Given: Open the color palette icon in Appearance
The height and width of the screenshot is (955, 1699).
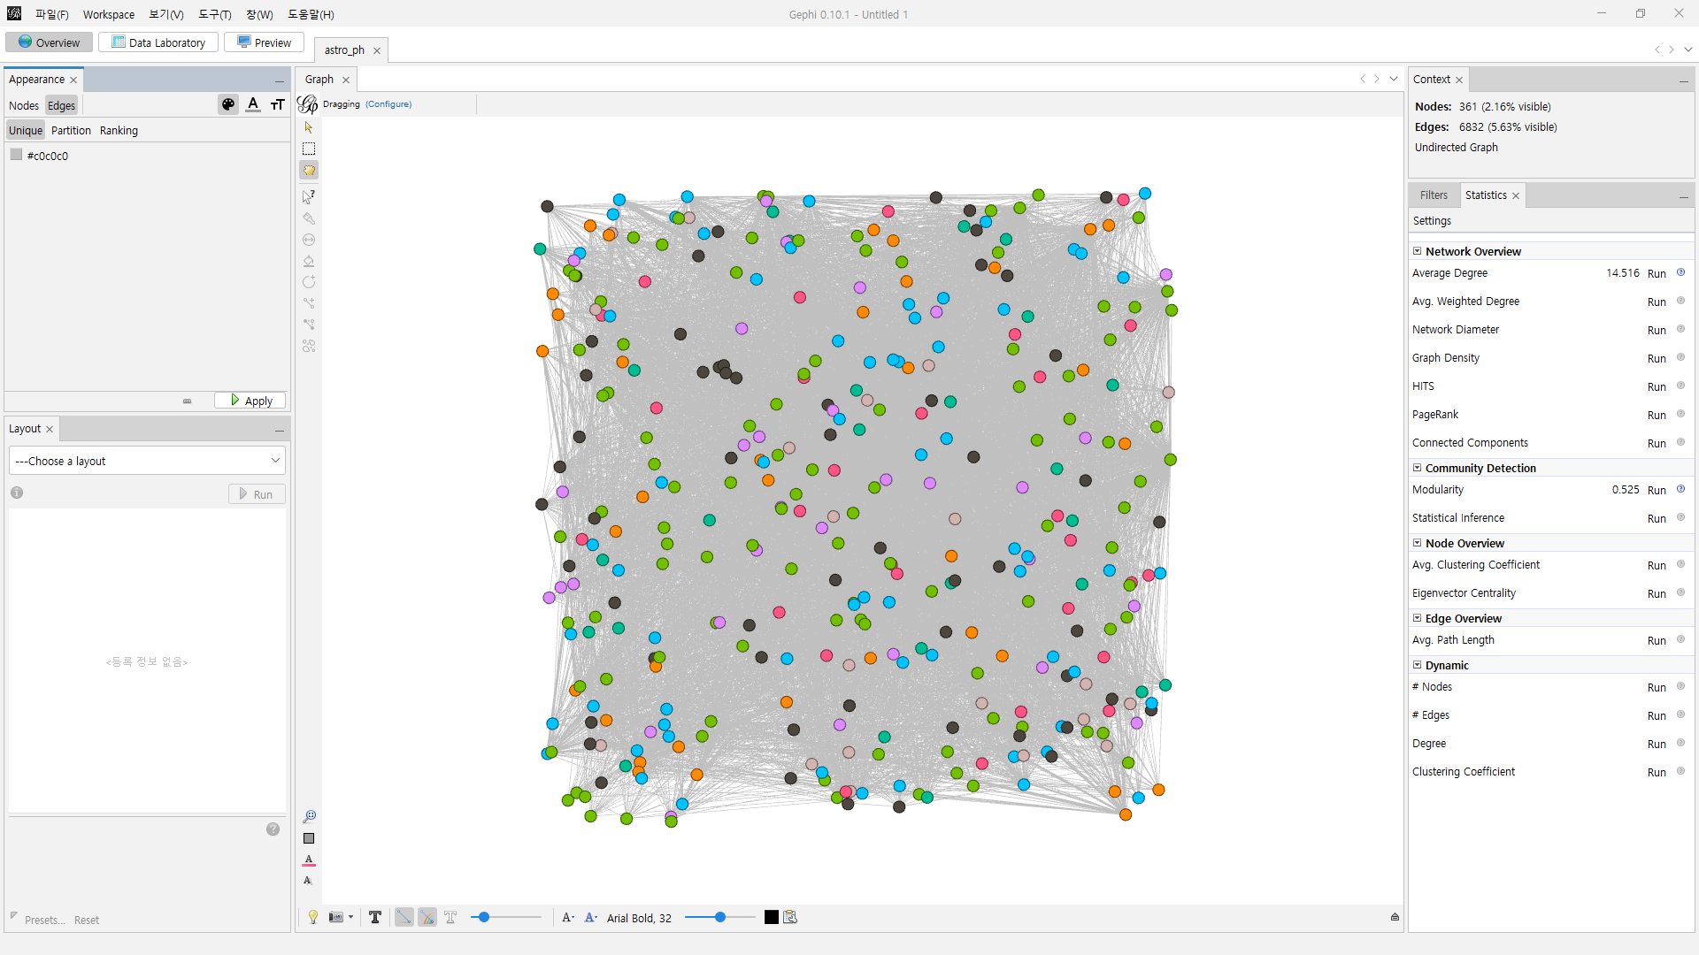Looking at the screenshot, I should coord(228,105).
